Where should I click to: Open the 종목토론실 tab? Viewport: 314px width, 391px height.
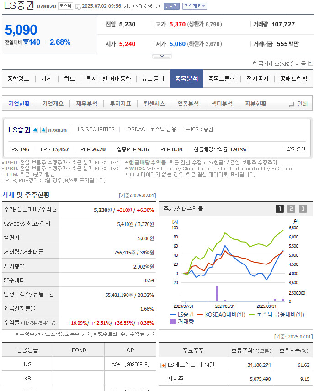pyautogui.click(x=221, y=79)
